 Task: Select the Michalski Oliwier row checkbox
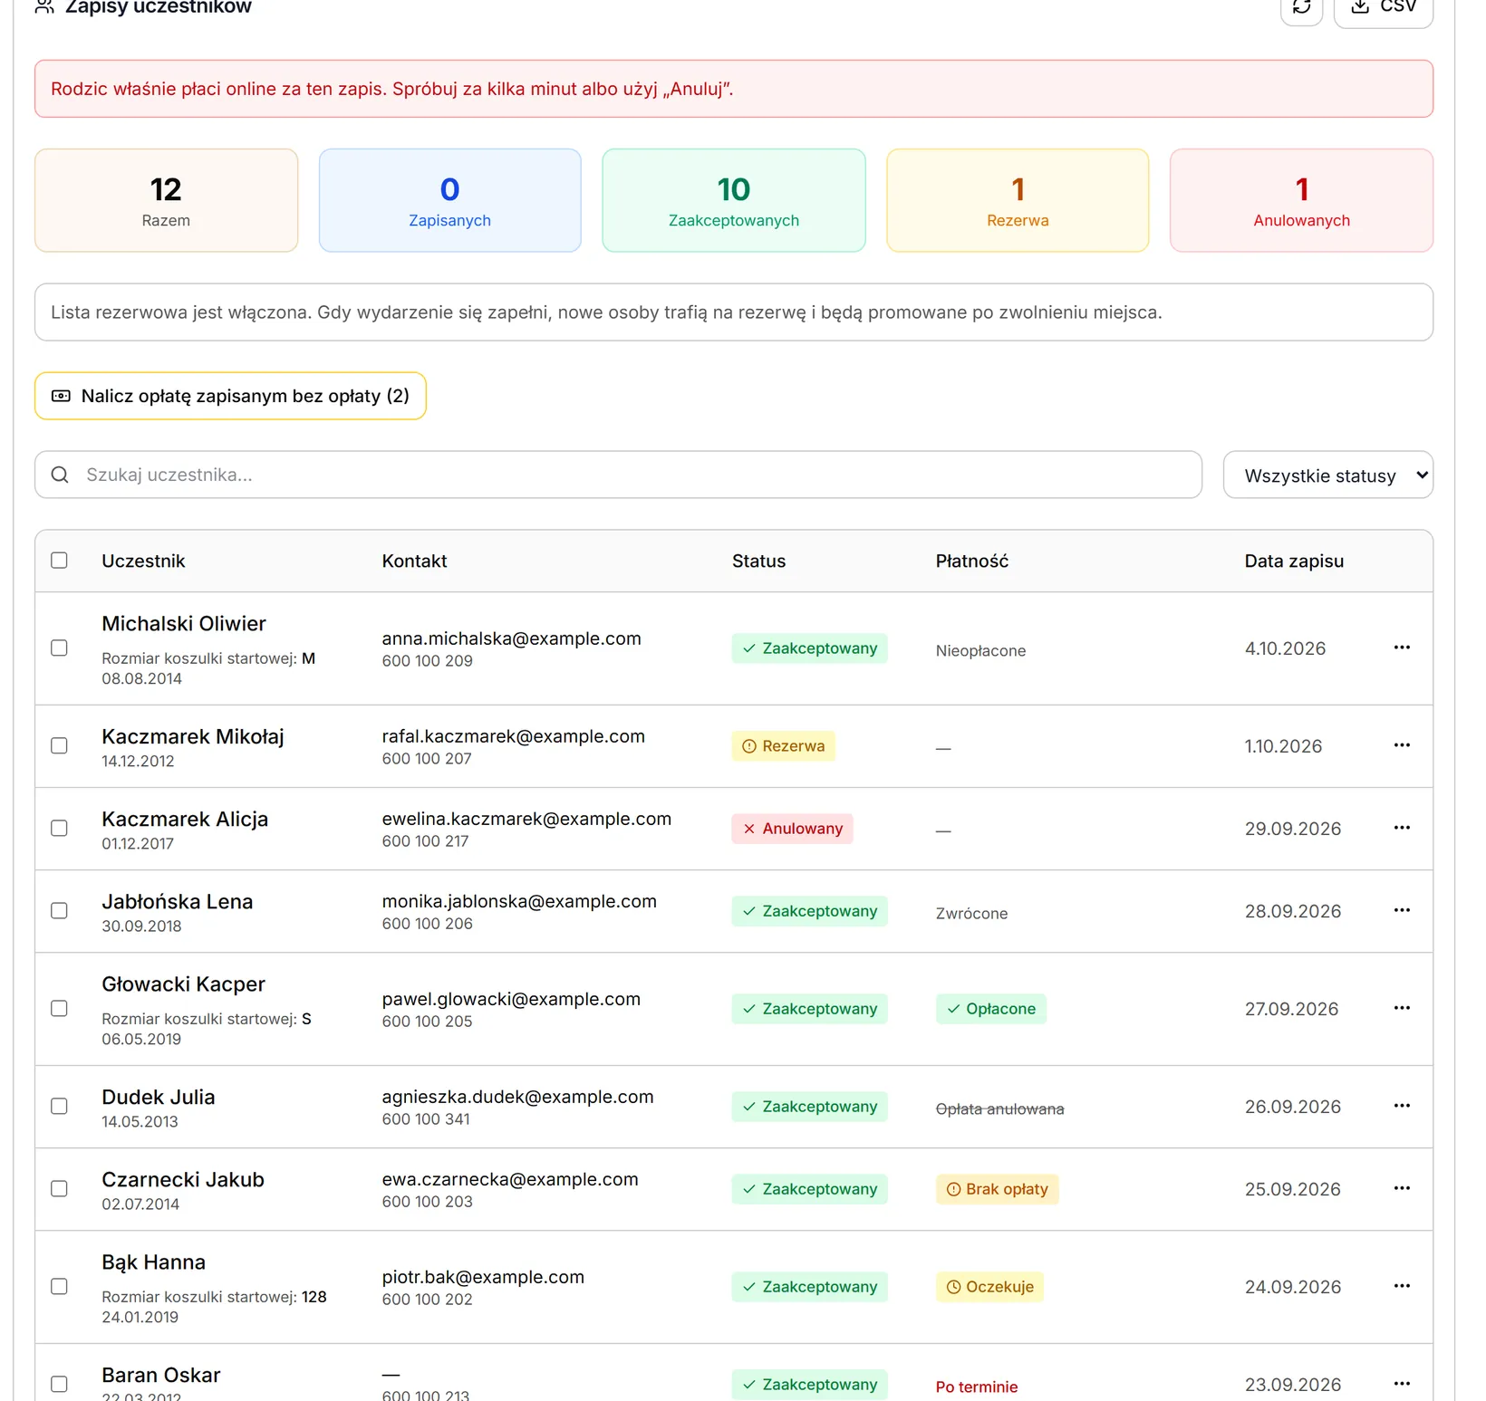point(59,648)
